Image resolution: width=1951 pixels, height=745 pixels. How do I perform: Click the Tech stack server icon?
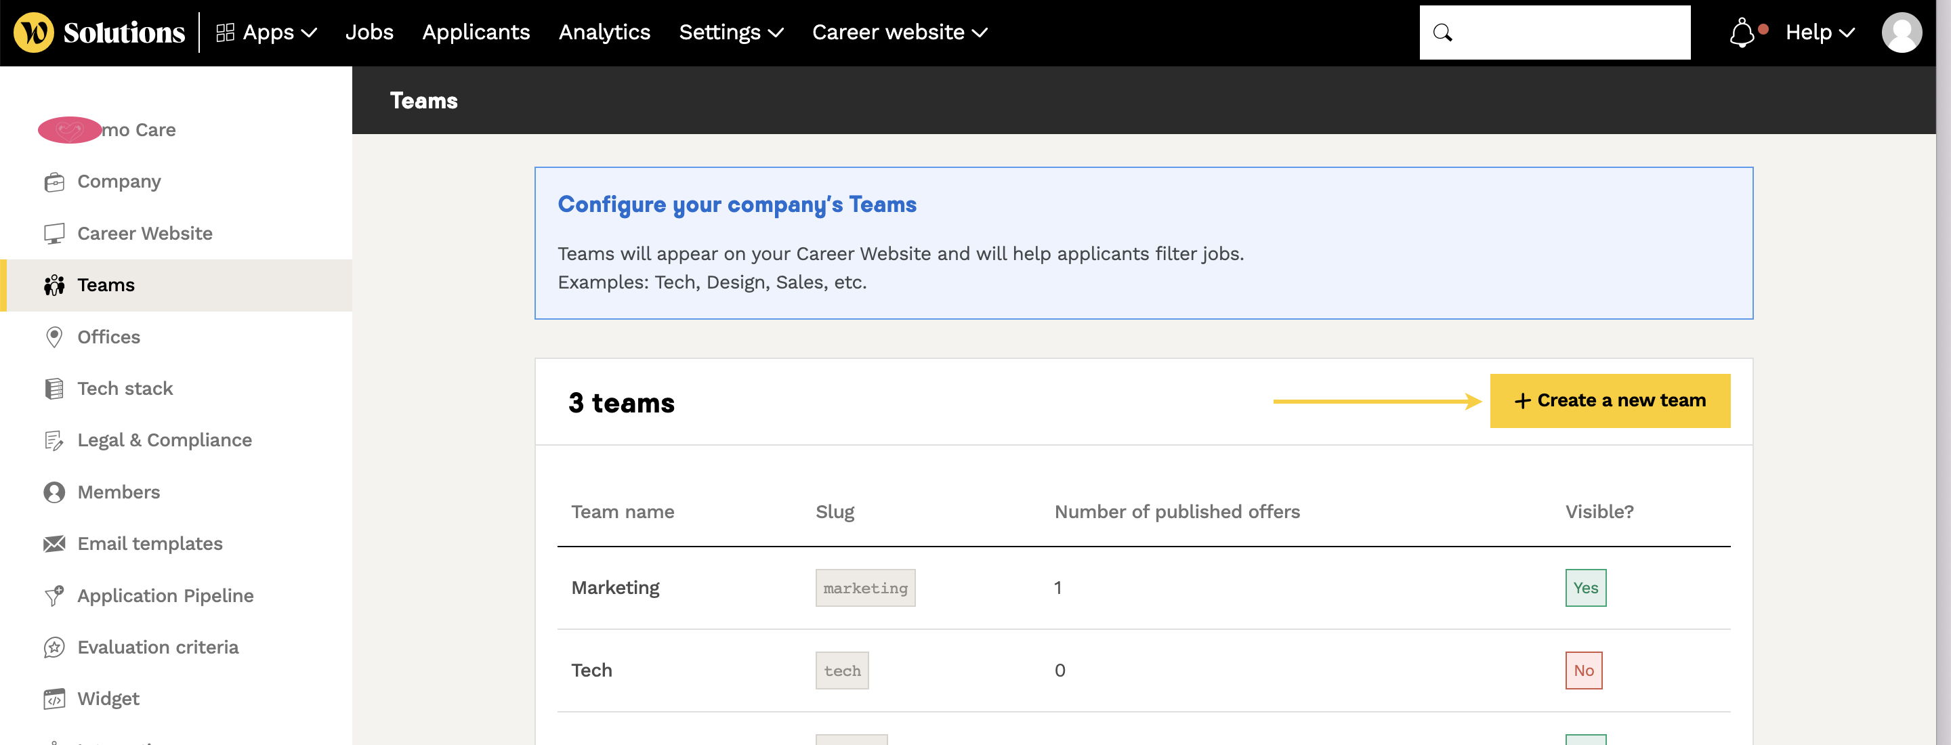[54, 389]
